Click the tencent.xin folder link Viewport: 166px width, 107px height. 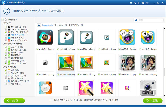(48, 25)
